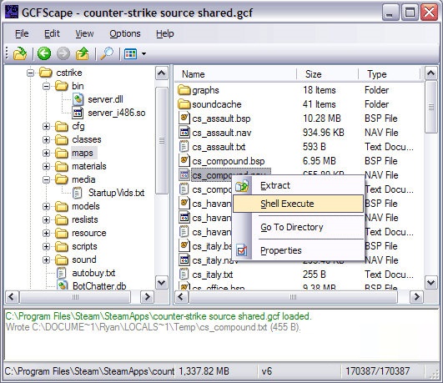Expand the cfg folder node
This screenshot has height=383, width=443.
pyautogui.click(x=46, y=126)
